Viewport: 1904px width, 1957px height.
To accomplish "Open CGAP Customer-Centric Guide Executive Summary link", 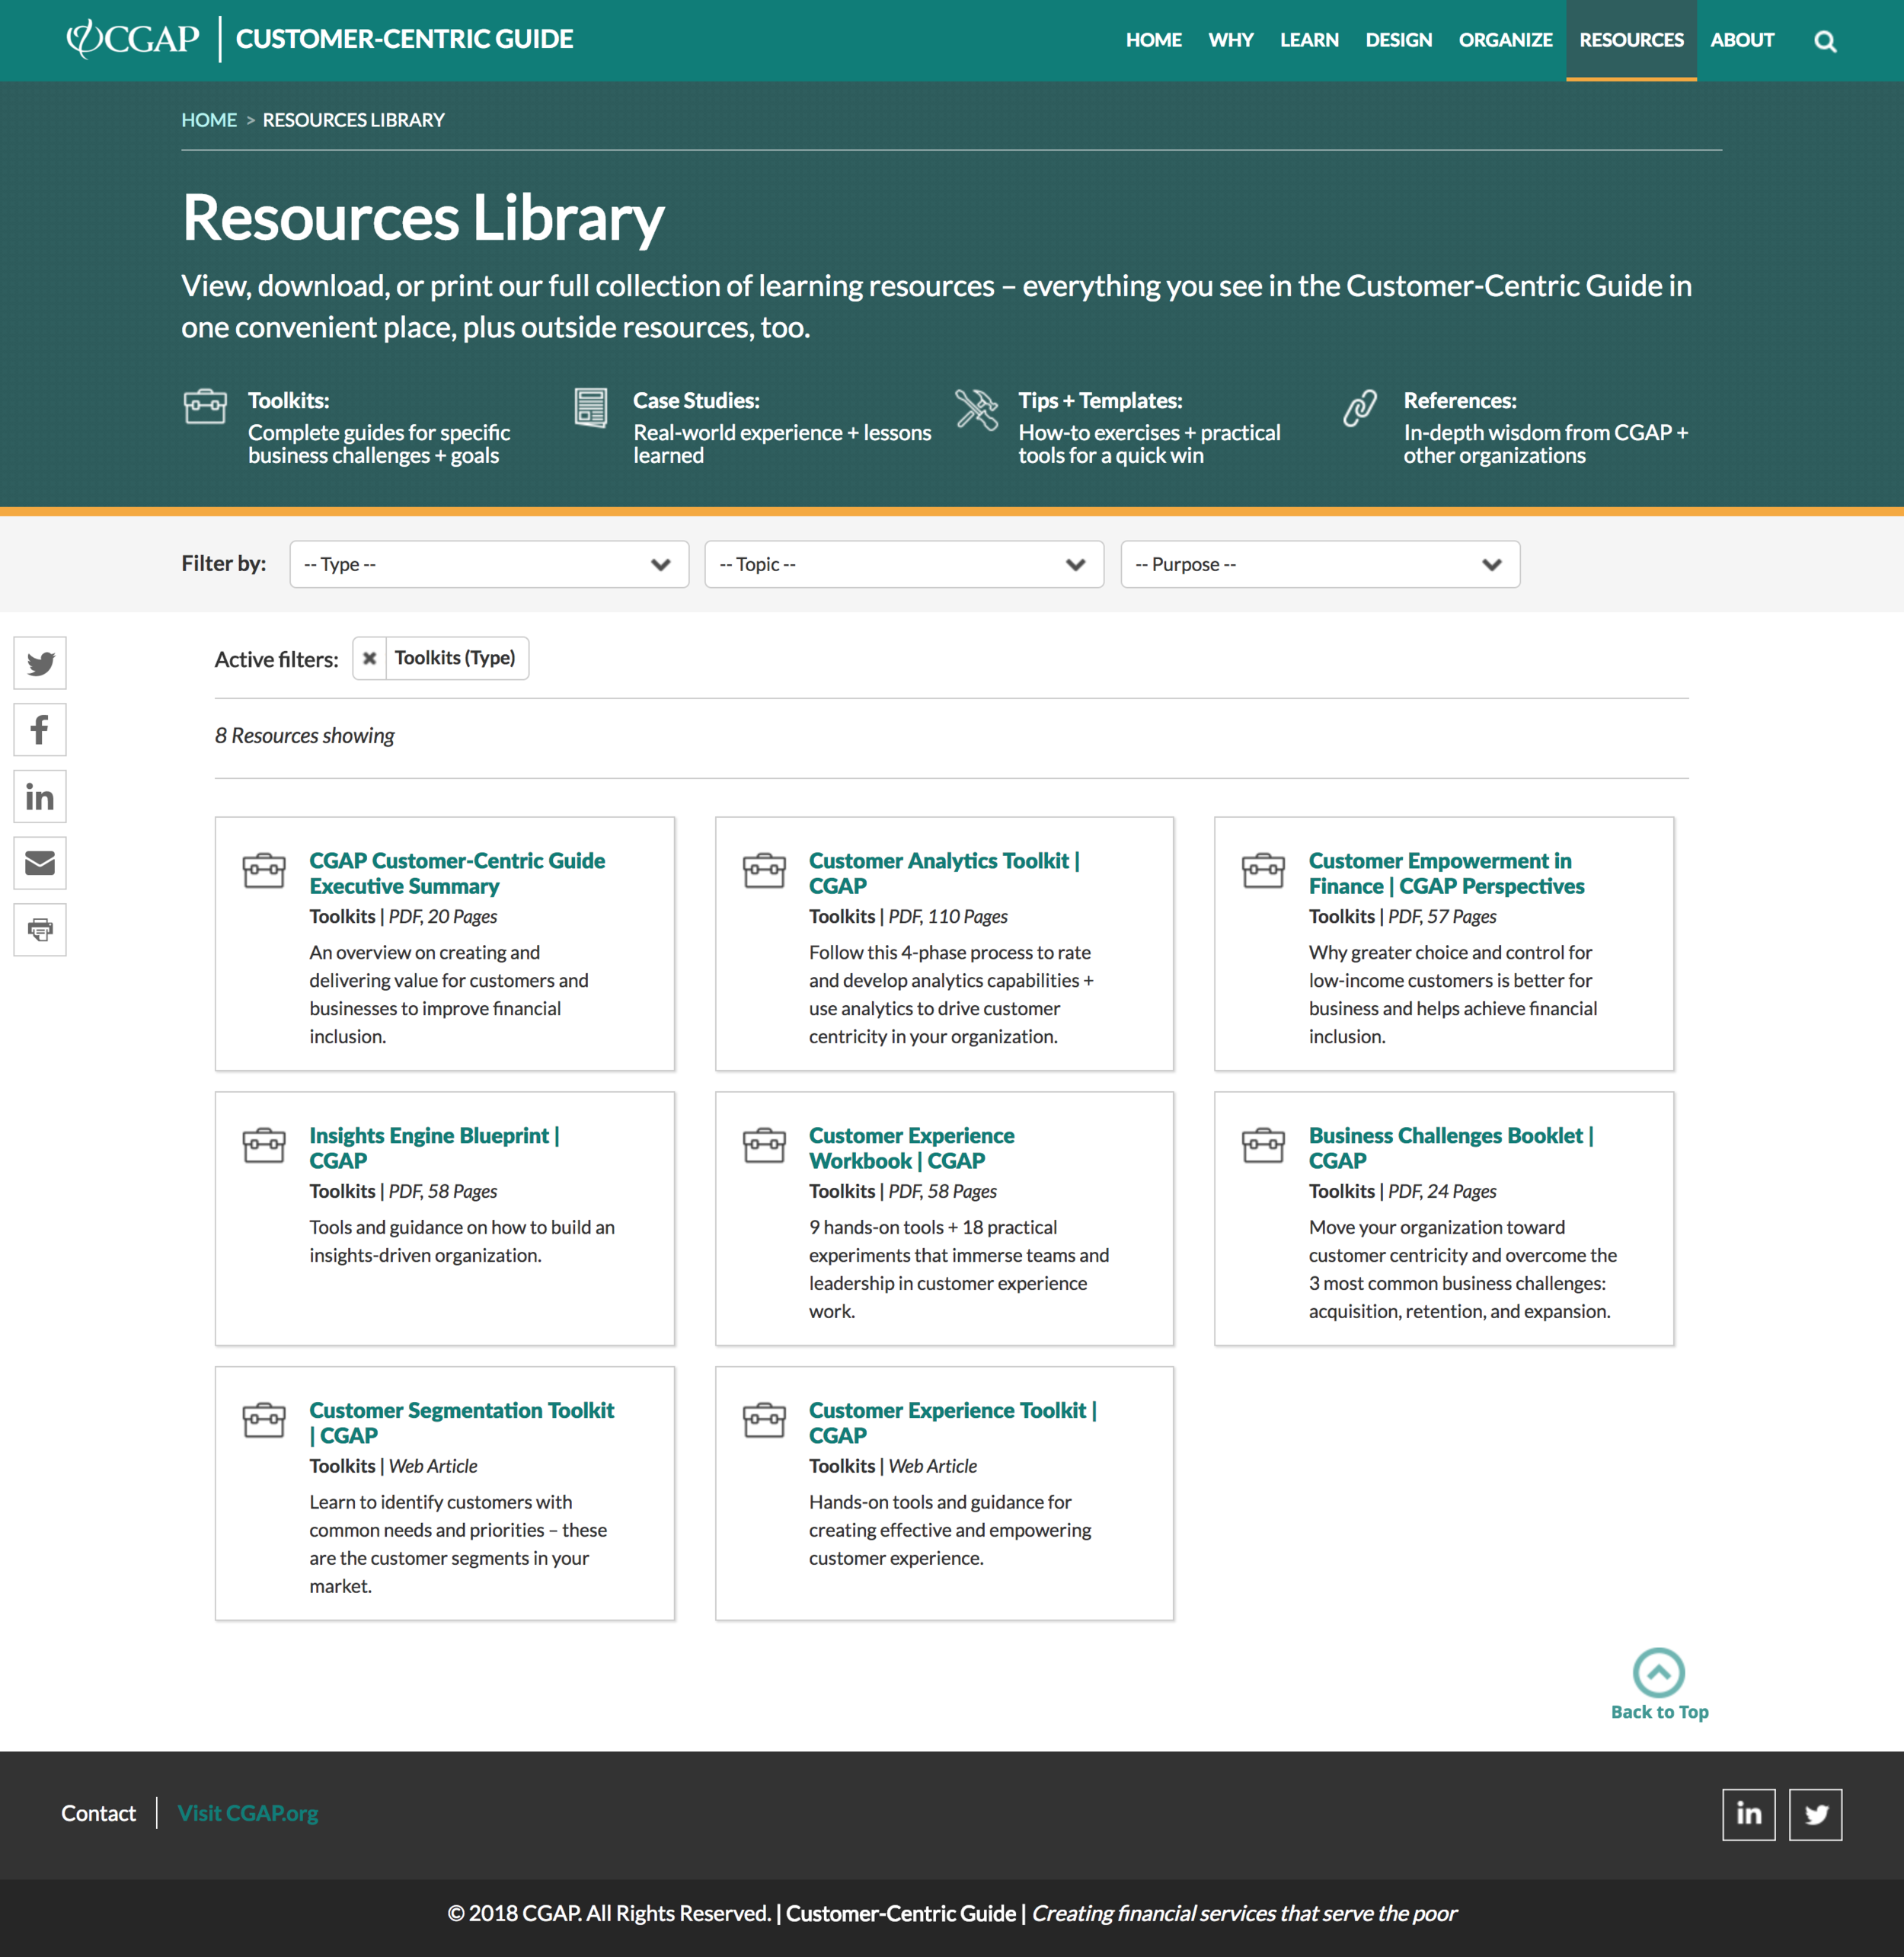I will tap(457, 873).
